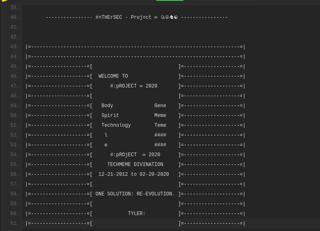Select the word 'Gene'

coord(160,105)
